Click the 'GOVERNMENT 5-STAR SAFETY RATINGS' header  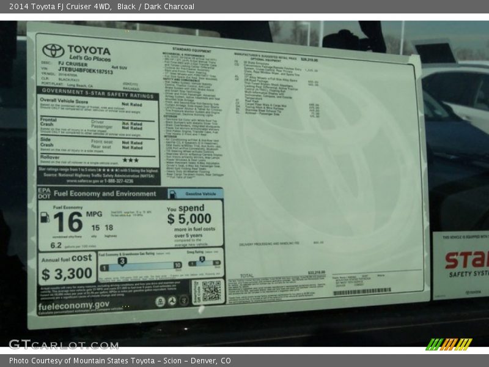point(98,94)
